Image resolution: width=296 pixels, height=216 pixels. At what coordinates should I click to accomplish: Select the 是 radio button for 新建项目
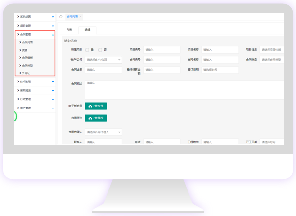(87, 50)
